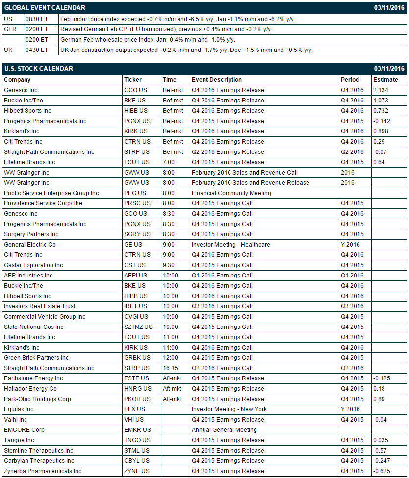Viewport: 409px width, 478px height.
Task: Click the KIRK US ticker with Bef-mkt time
Action: pos(136,131)
